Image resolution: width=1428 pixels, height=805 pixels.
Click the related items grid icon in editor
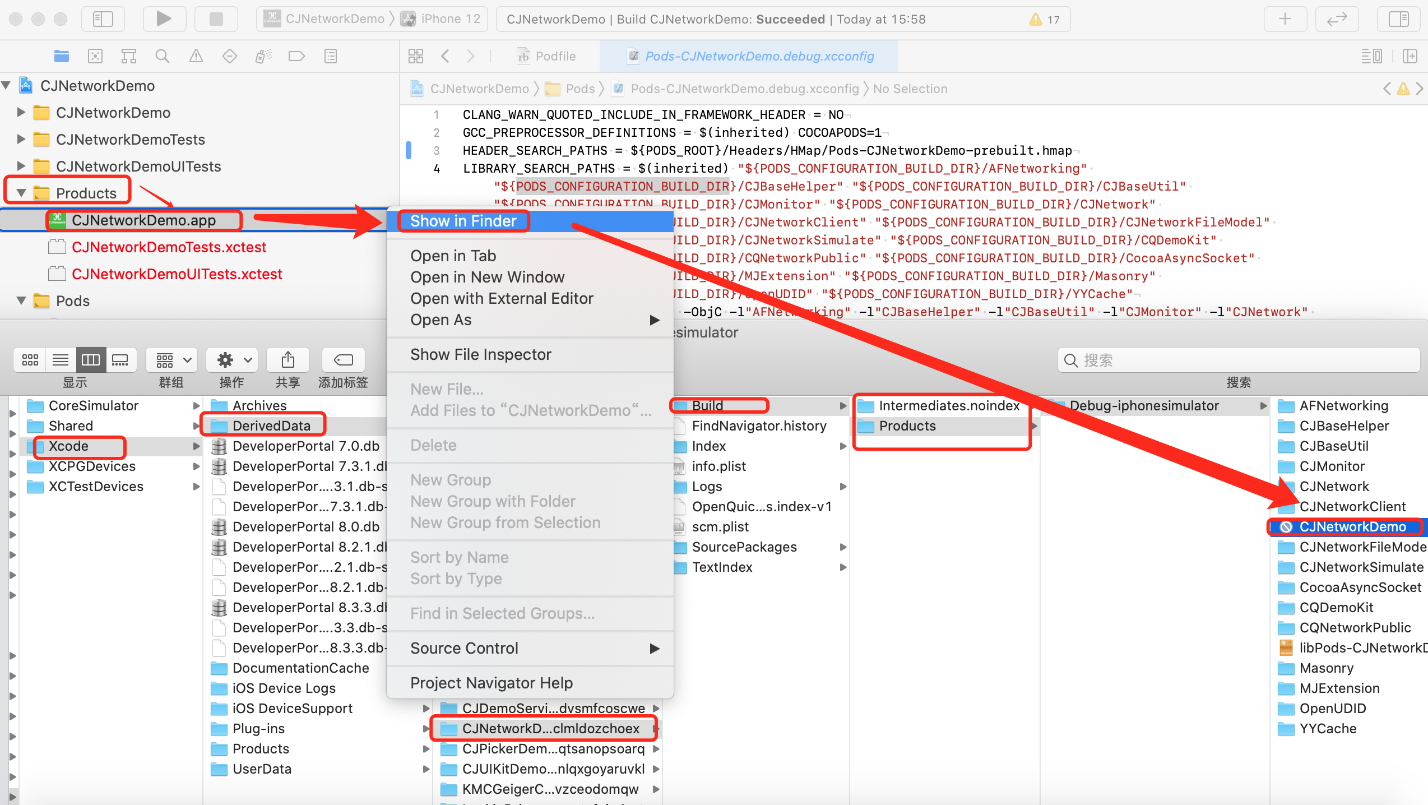(x=416, y=56)
